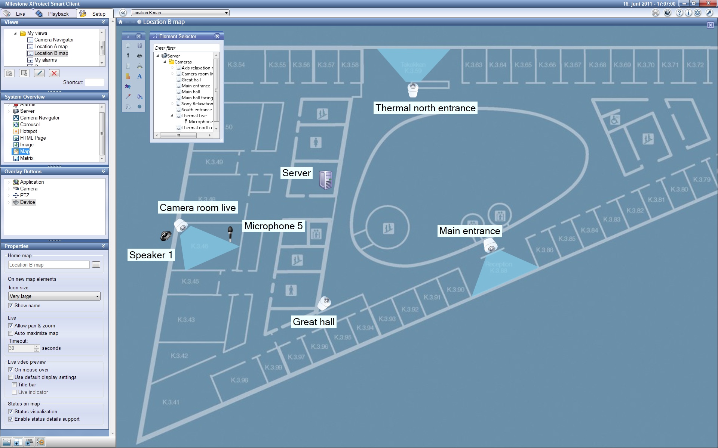The width and height of the screenshot is (718, 448).
Task: Collapse the Properties panel
Action: pyautogui.click(x=103, y=246)
